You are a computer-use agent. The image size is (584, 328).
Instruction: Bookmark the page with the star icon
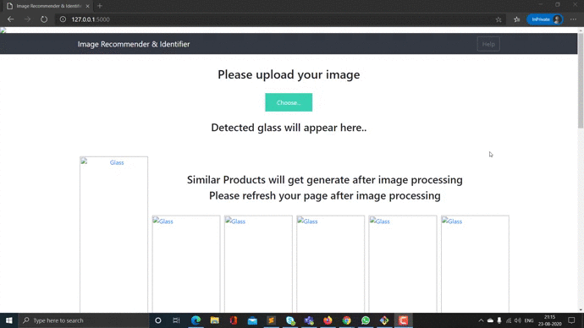point(499,19)
